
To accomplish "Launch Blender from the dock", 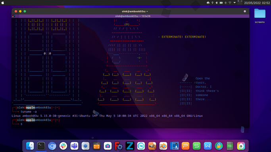I will [163, 146].
